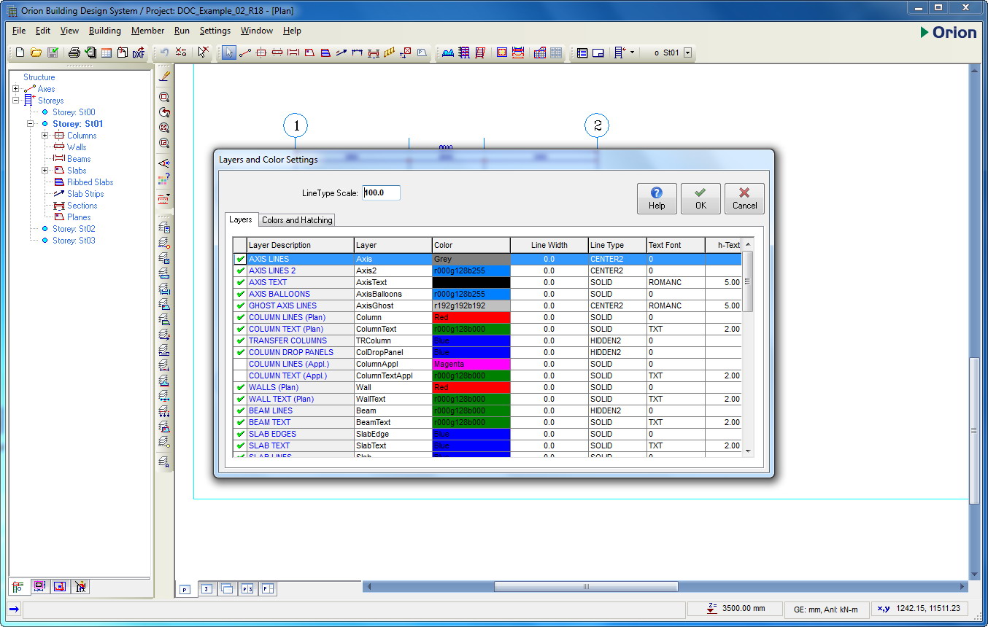Select the blue hatched Ribbed Slab tool icon
988x627 pixels.
pyautogui.click(x=325, y=52)
